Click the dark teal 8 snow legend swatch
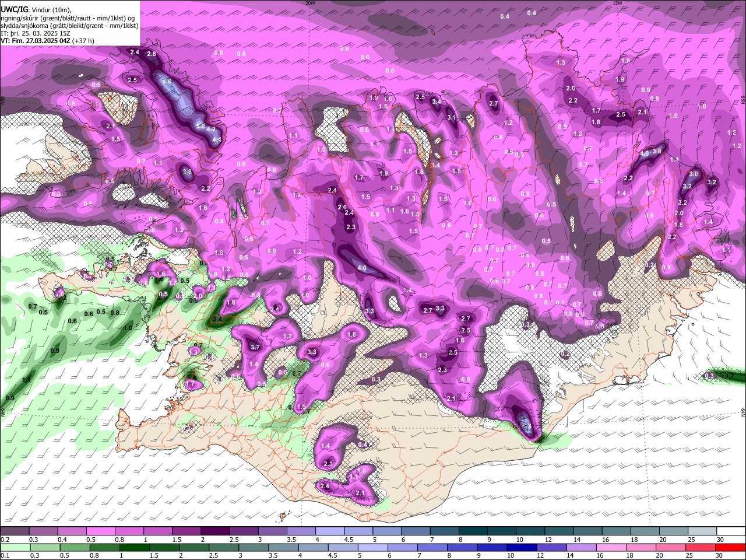Viewport: 746px width, 560px height. click(473, 531)
